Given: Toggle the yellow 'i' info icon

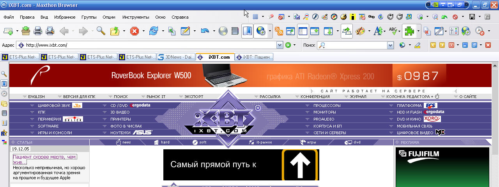Looking at the screenshot, I should pos(352,17).
